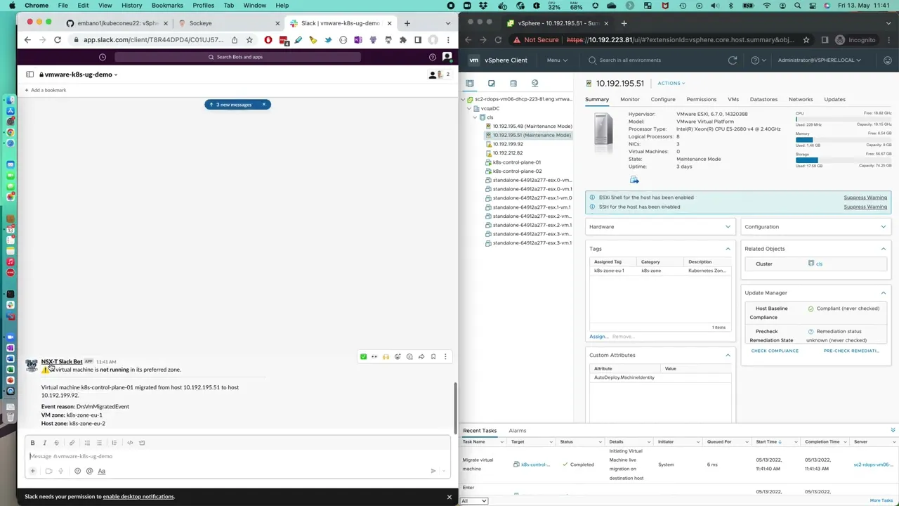Viewport: 899px width, 506px height.
Task: Record a video clip from the composer
Action: 48,471
